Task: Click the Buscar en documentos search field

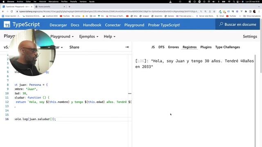Action: [x=237, y=24]
